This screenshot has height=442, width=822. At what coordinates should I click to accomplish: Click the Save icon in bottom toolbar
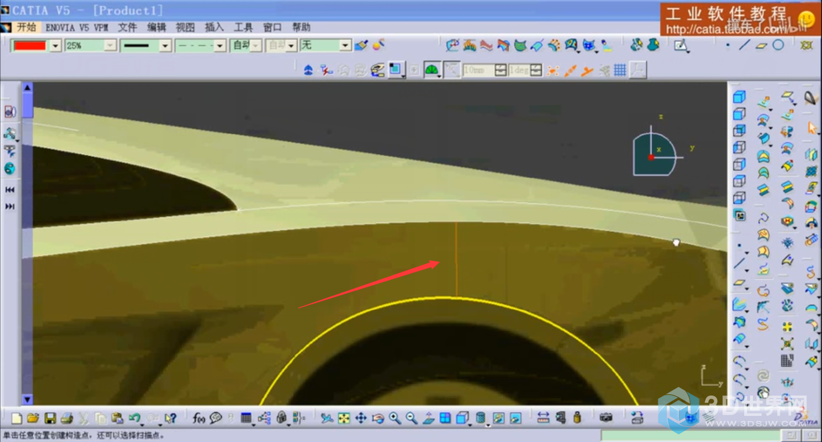point(50,418)
